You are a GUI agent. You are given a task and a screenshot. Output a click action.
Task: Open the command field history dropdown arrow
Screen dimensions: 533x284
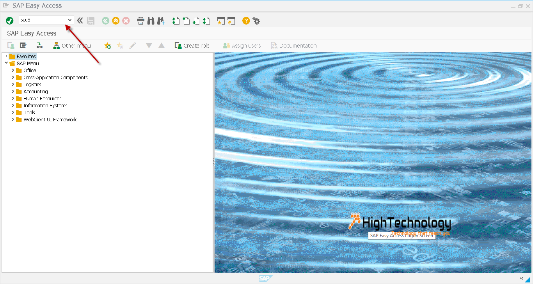click(70, 20)
